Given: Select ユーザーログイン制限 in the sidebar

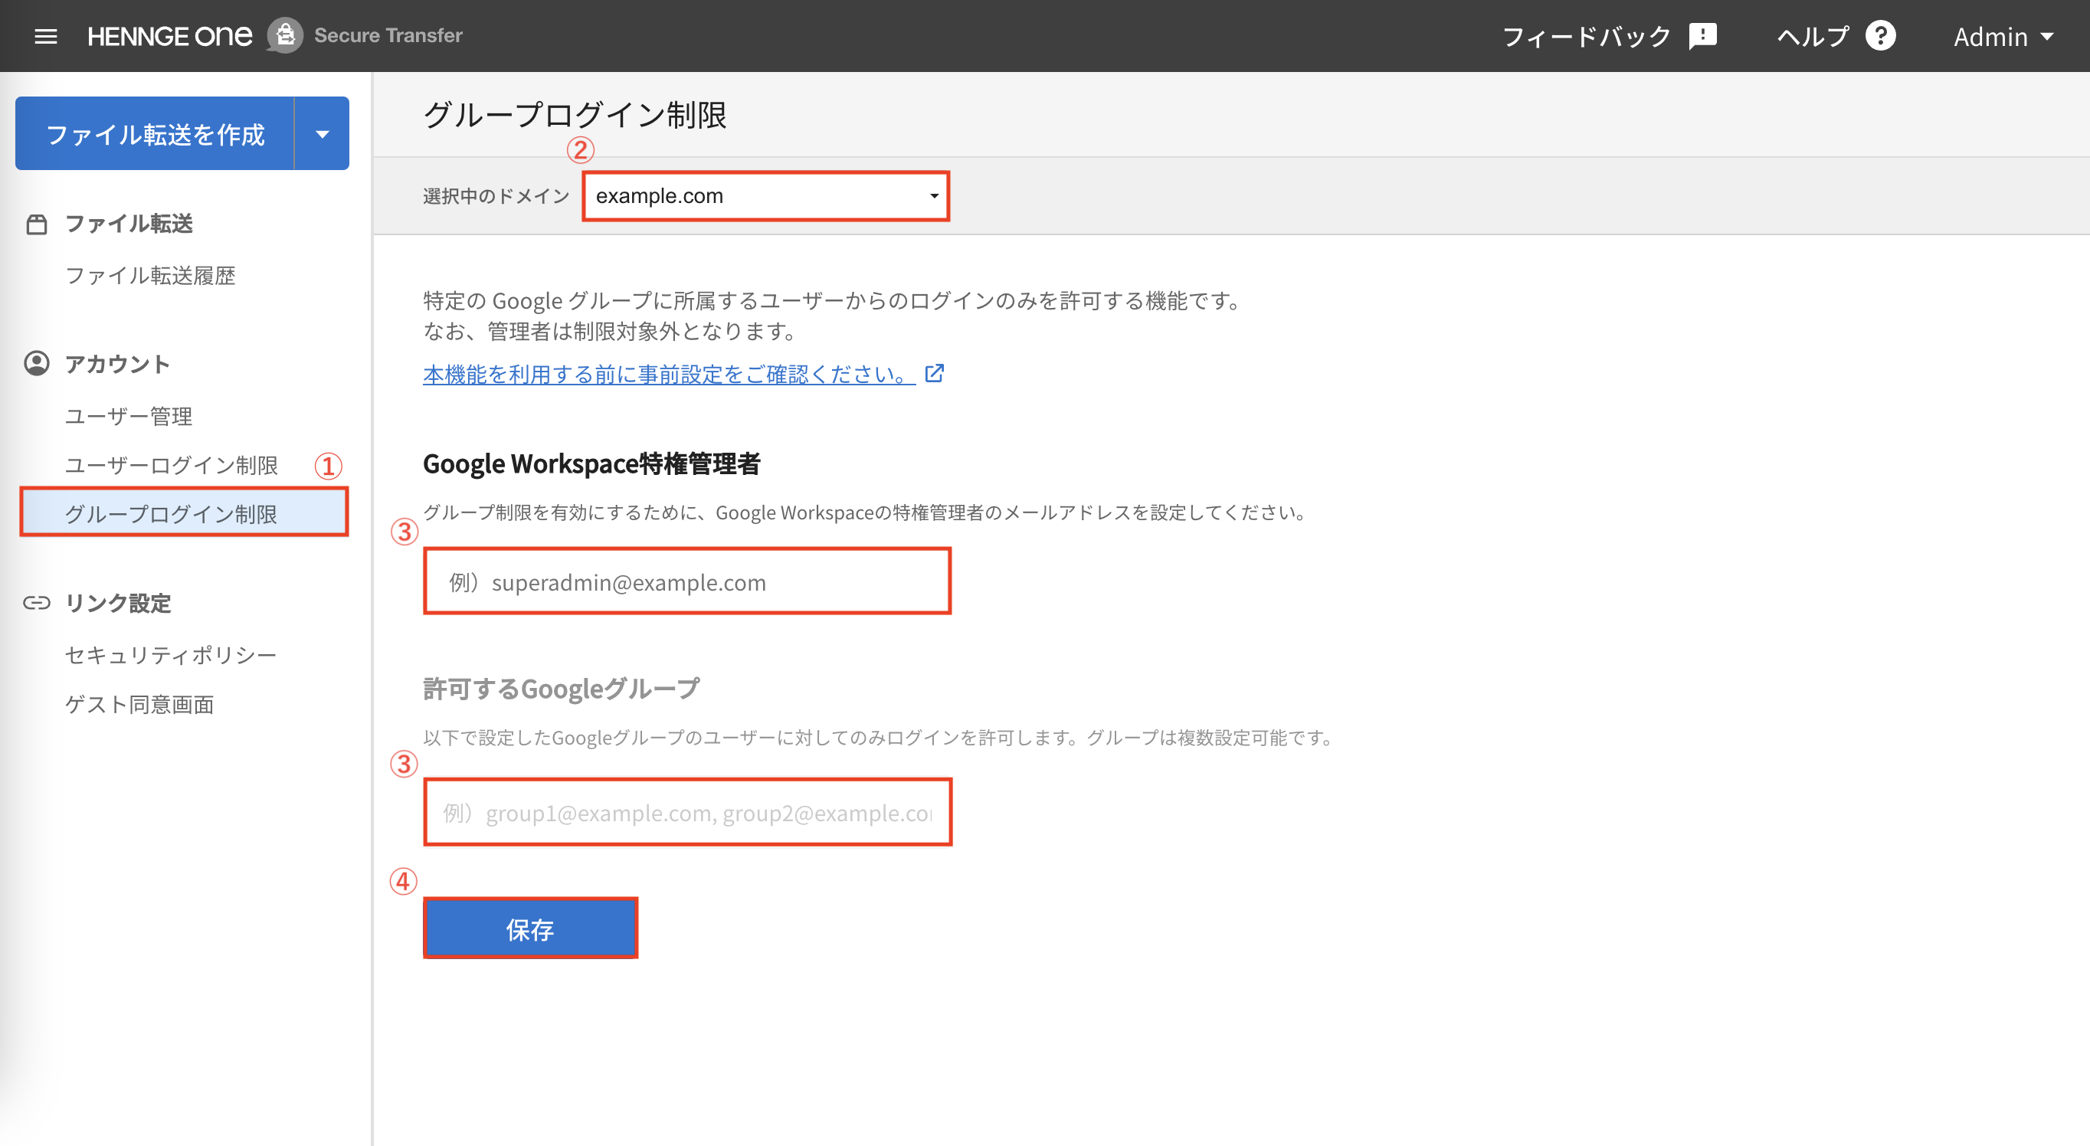Looking at the screenshot, I should [171, 465].
